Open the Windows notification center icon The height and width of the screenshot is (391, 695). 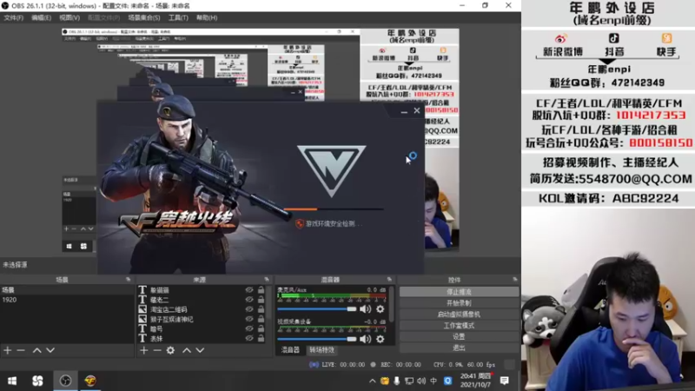point(505,381)
